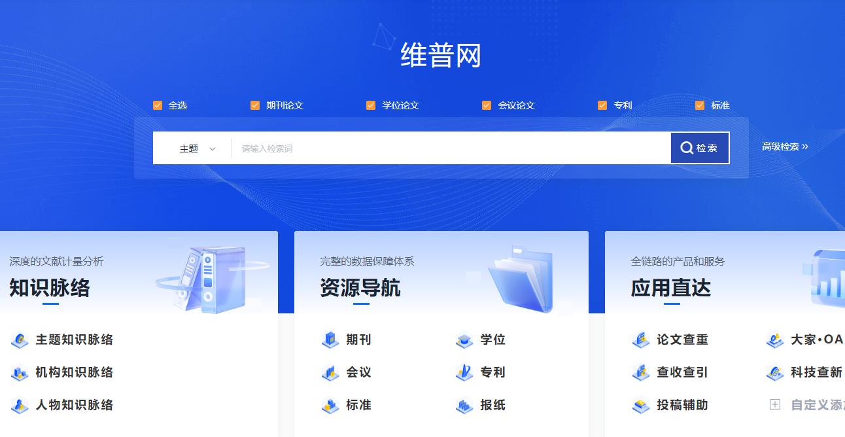Click 完整的数据保障体系 subtitle text
The width and height of the screenshot is (845, 437).
[x=367, y=261]
